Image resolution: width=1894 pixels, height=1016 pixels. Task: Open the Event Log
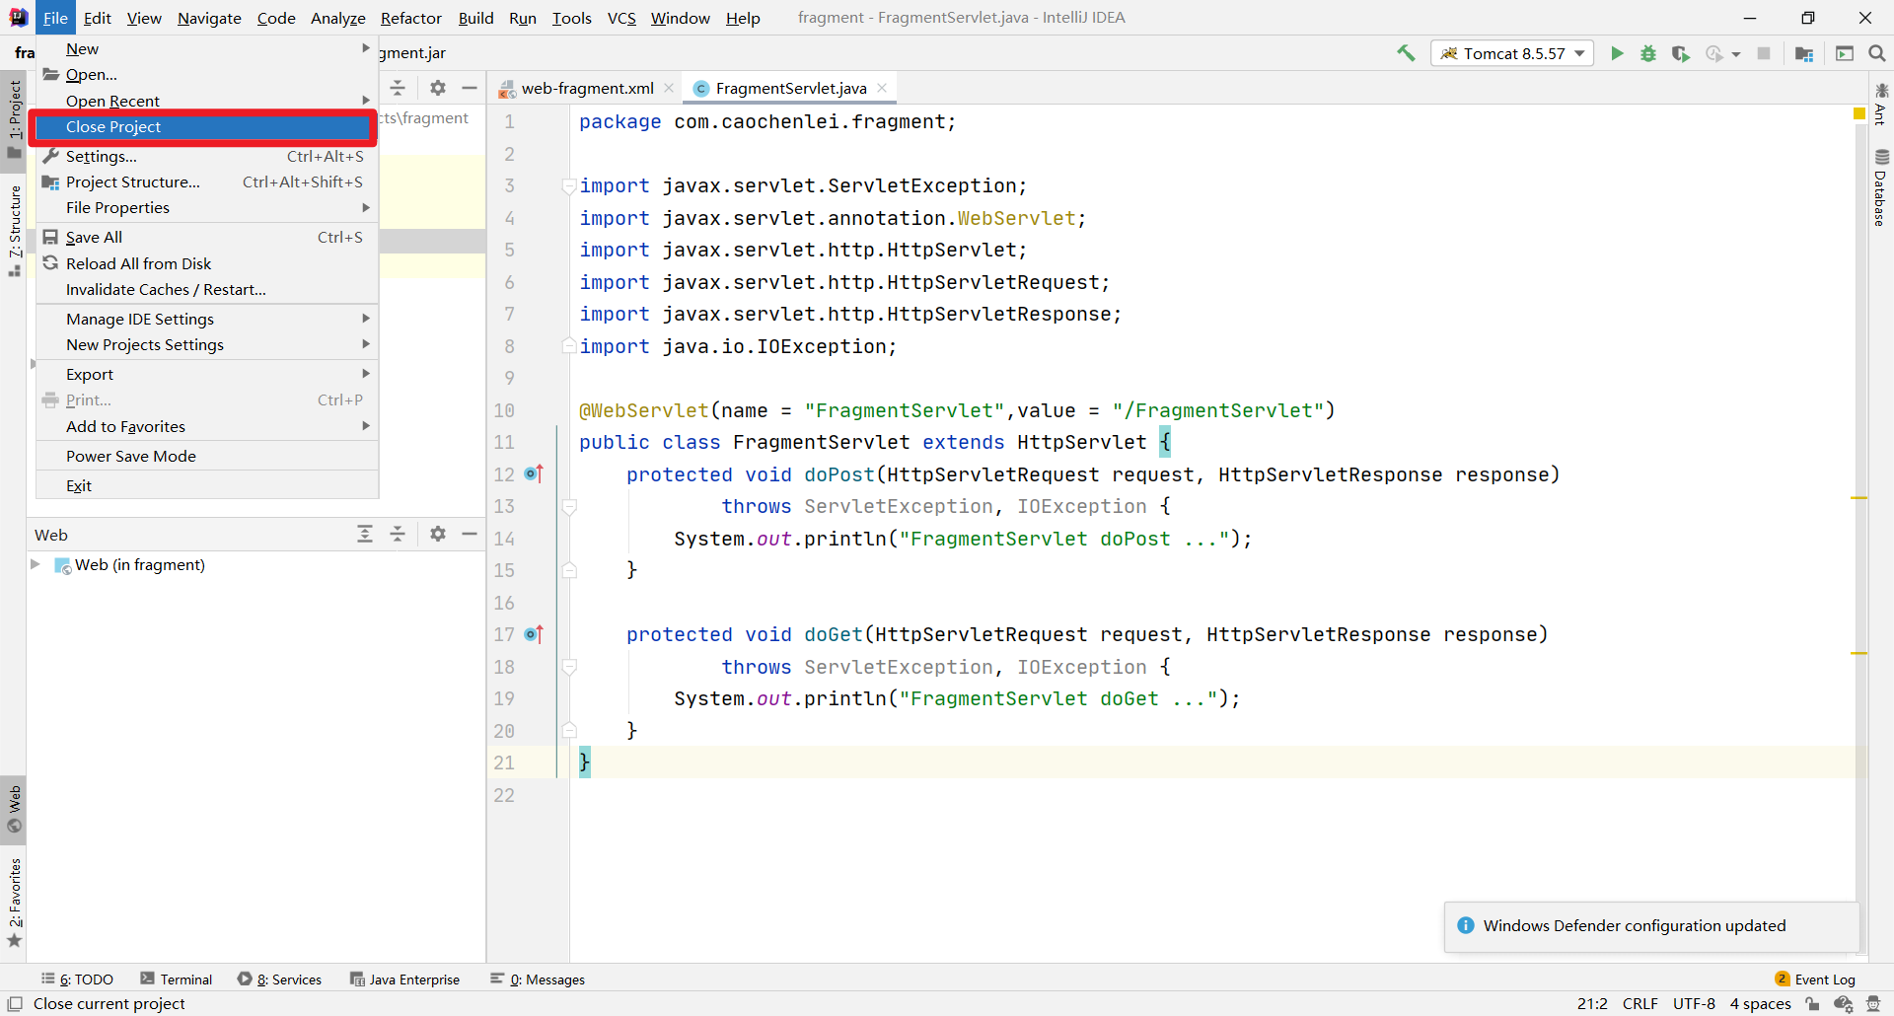pos(1815,980)
